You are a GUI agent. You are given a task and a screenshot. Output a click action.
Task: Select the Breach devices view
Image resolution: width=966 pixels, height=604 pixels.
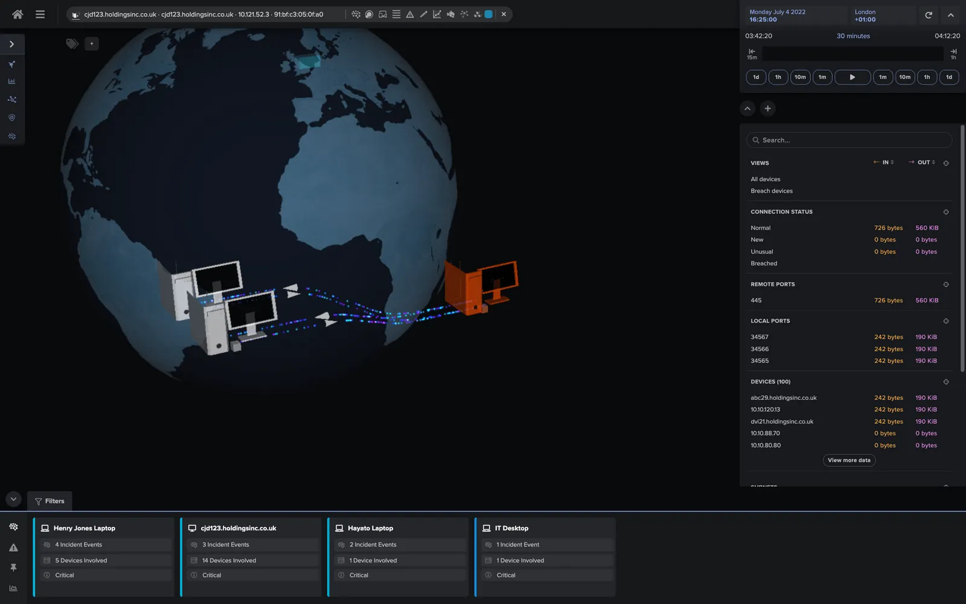[x=771, y=190]
